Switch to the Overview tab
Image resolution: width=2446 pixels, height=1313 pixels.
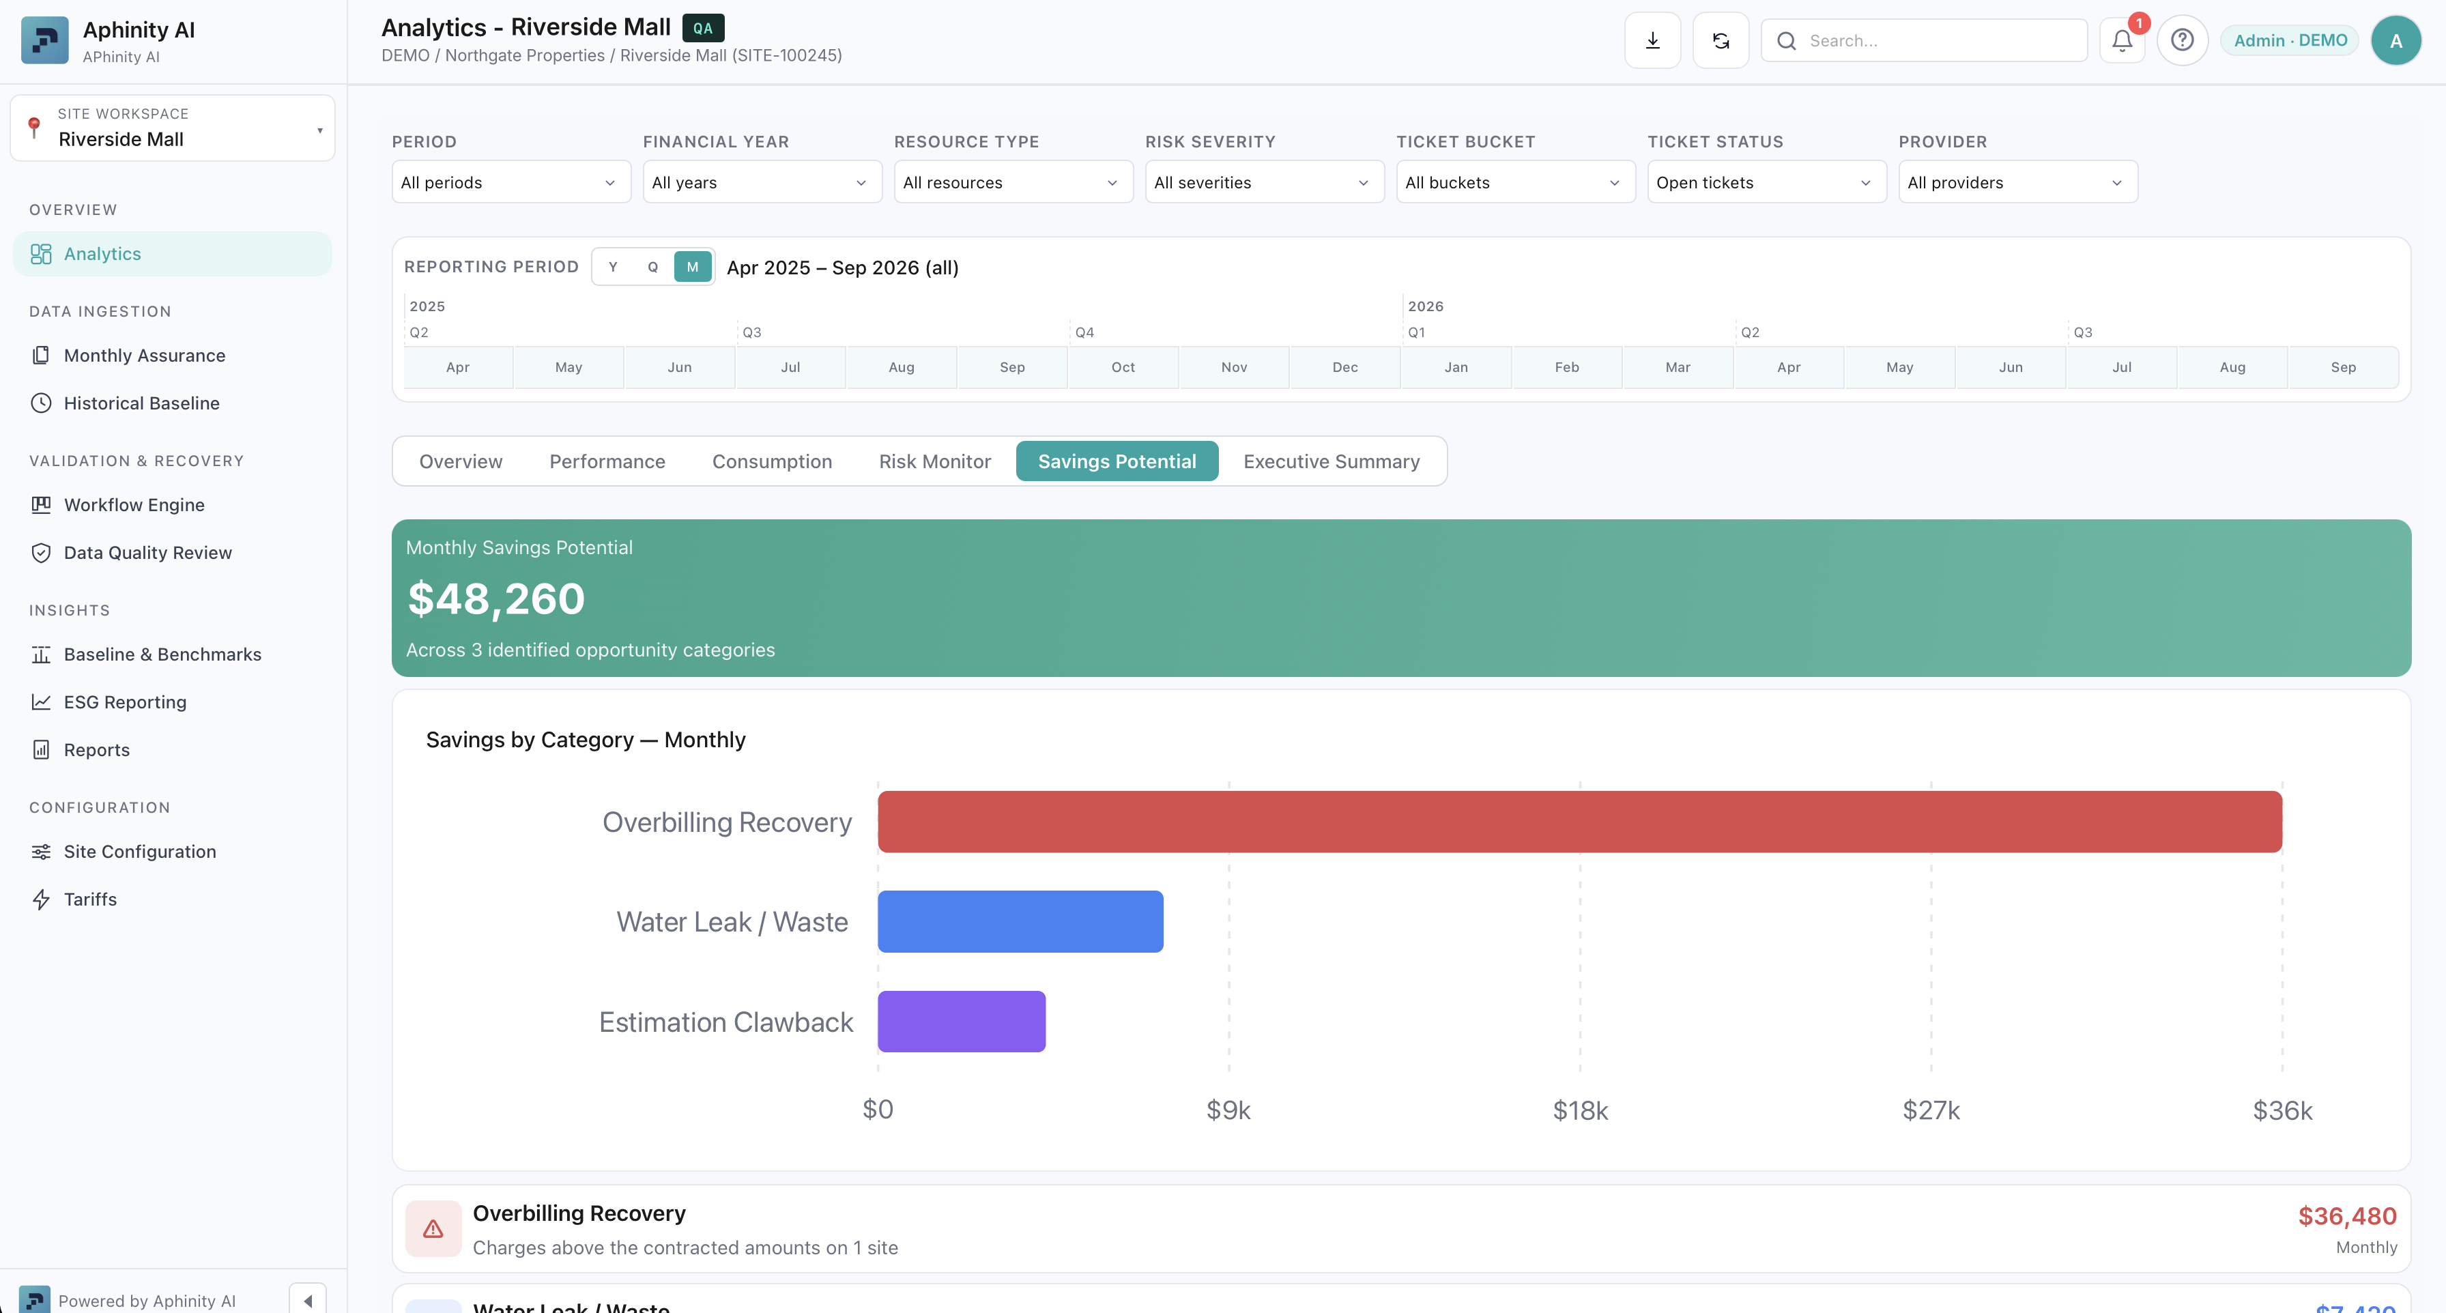(461, 461)
